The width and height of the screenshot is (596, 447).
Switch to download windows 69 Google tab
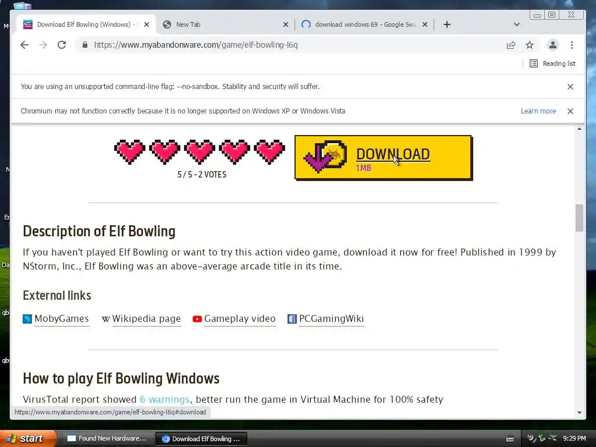coord(364,24)
